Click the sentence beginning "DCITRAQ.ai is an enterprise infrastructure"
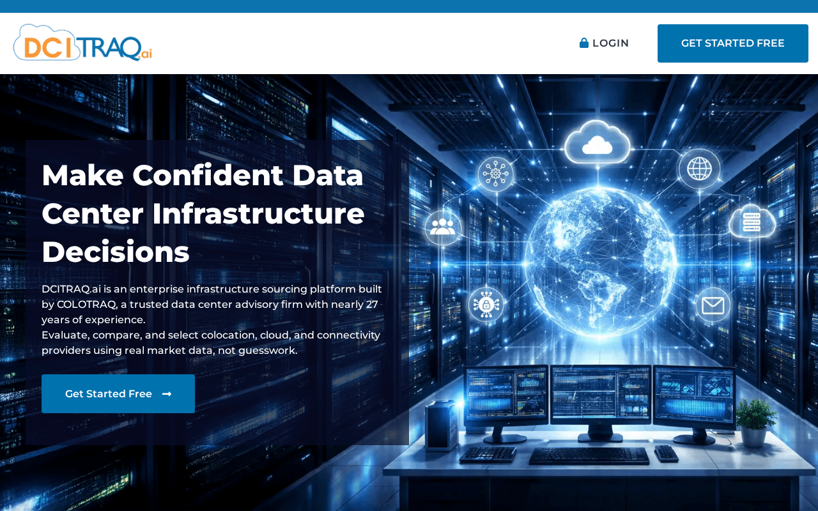818x511 pixels. point(212,304)
